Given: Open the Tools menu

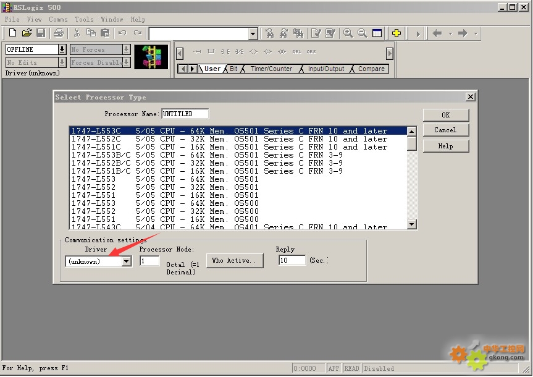Looking at the screenshot, I should click(x=84, y=19).
